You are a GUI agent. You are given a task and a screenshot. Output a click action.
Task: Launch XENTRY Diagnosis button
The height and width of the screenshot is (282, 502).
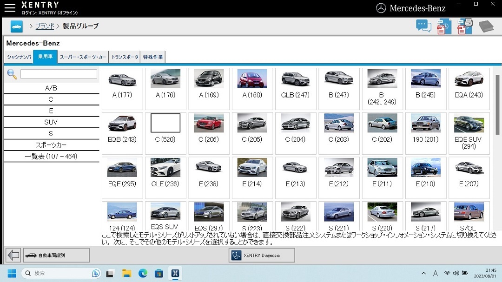[262, 255]
